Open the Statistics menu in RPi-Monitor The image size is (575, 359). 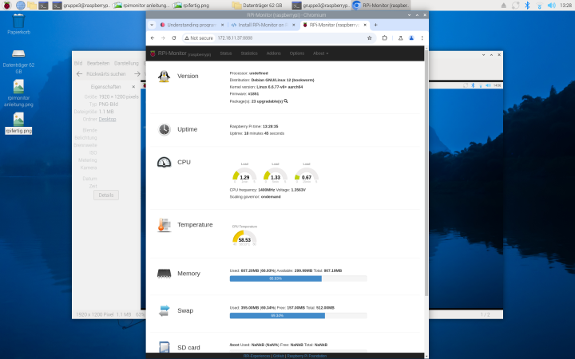pyautogui.click(x=249, y=53)
